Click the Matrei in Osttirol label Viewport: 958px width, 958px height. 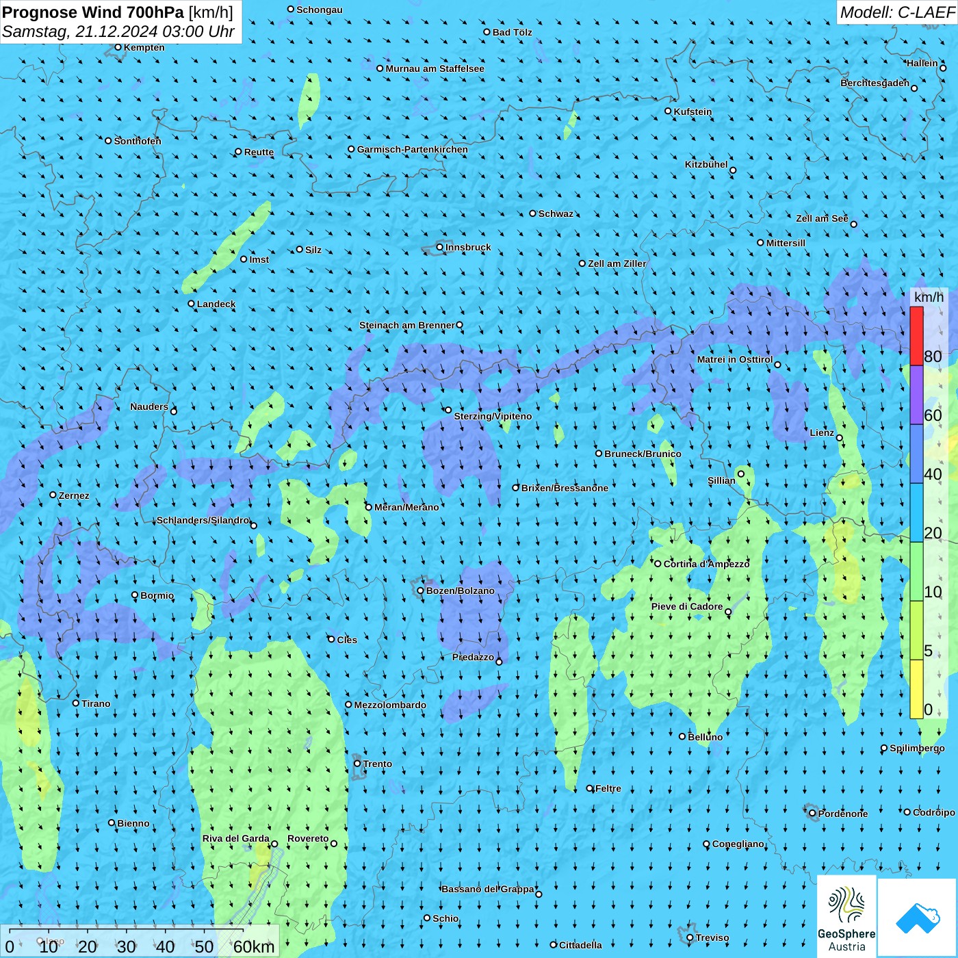pos(735,359)
